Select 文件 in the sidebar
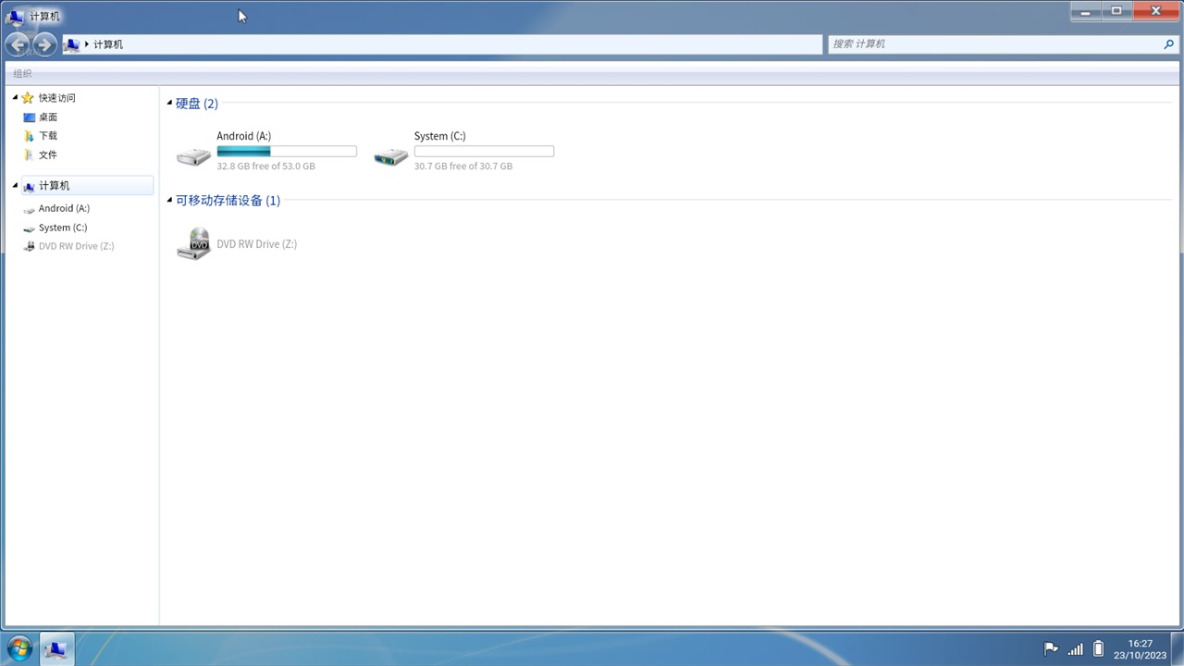 point(48,154)
